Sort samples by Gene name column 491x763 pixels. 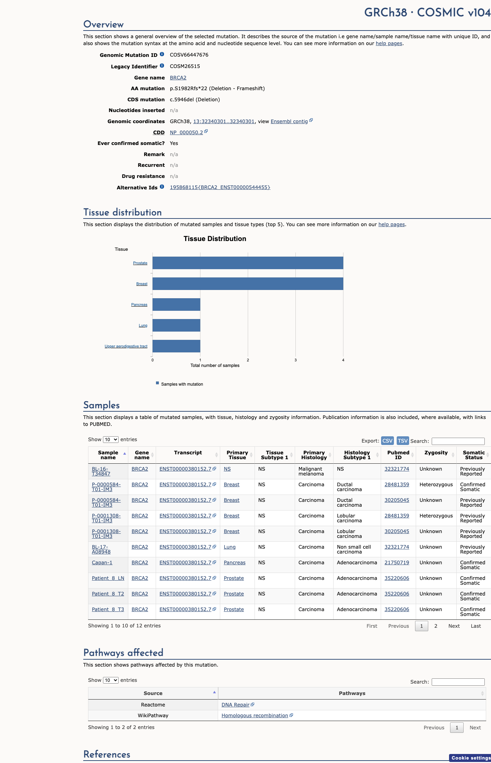pos(152,455)
